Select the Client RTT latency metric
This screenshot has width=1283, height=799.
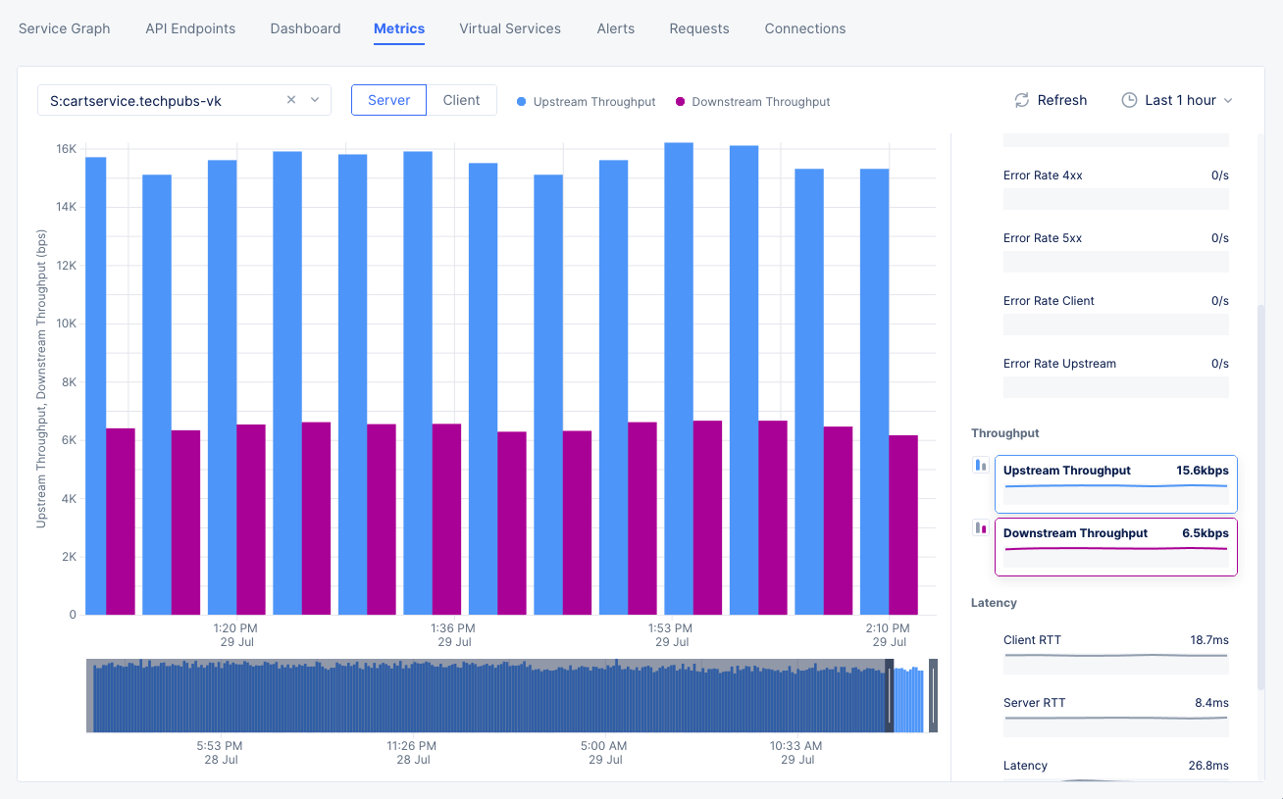coord(1116,653)
